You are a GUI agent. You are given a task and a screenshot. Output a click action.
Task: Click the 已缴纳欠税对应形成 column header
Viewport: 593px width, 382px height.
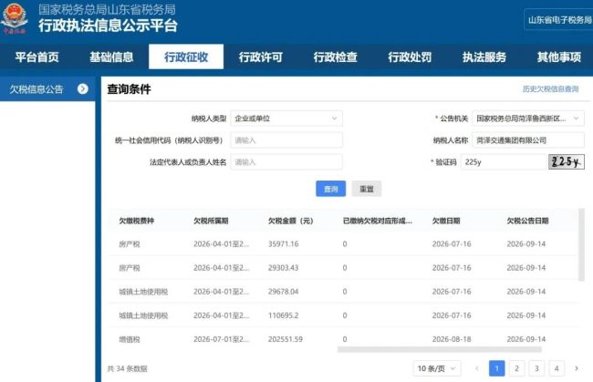tap(377, 221)
